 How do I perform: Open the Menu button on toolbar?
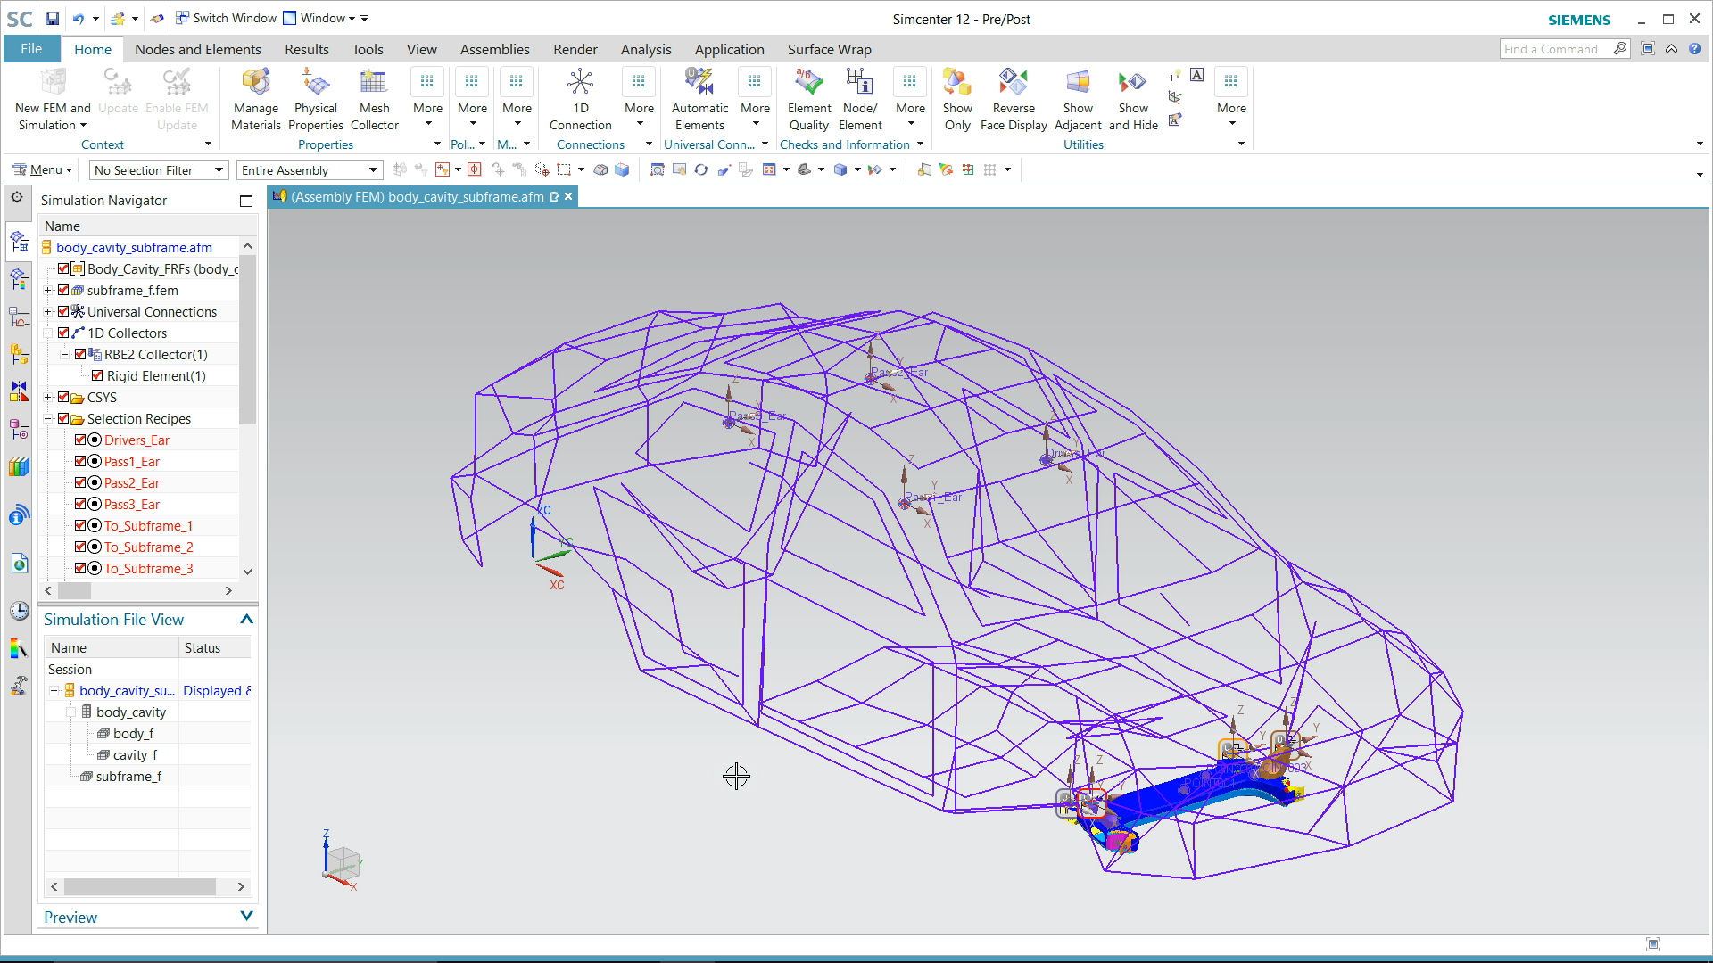coord(42,169)
